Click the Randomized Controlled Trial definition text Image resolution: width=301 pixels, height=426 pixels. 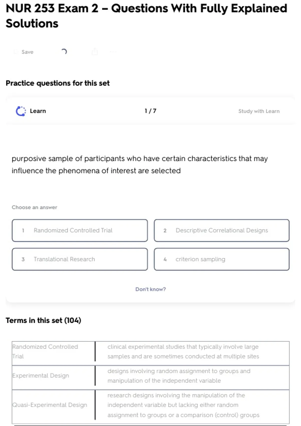click(x=183, y=351)
